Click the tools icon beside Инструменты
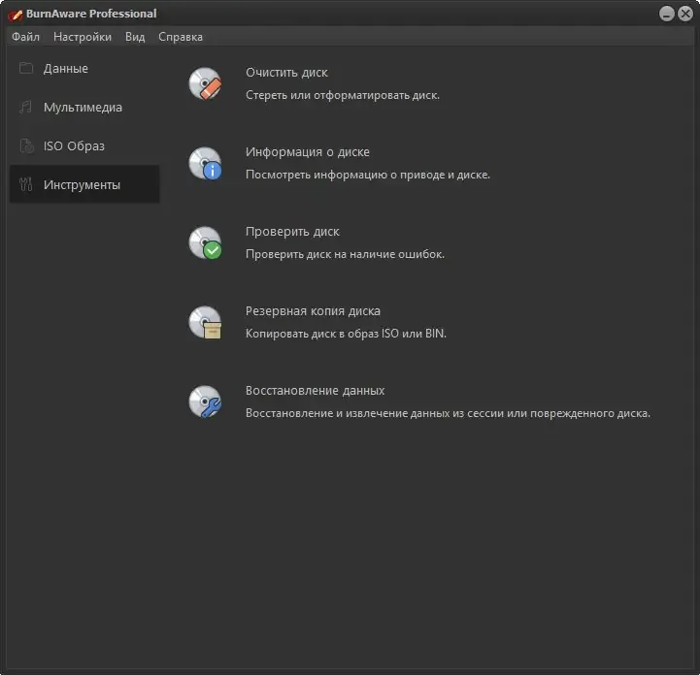The image size is (700, 675). (26, 184)
